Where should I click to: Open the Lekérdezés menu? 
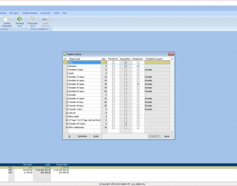click(45, 13)
